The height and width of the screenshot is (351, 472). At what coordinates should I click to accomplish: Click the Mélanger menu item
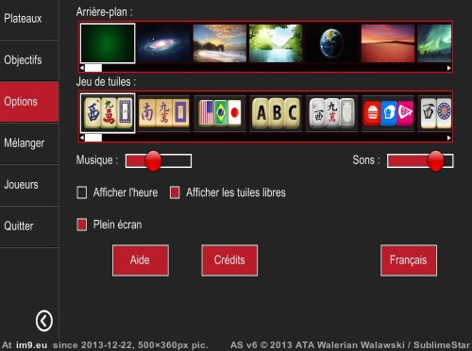tap(29, 143)
